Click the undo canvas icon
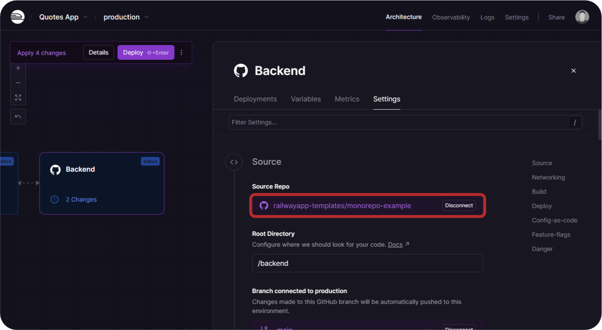 point(18,117)
